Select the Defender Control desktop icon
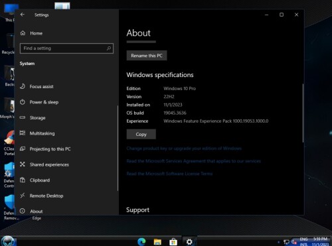 coord(9,175)
